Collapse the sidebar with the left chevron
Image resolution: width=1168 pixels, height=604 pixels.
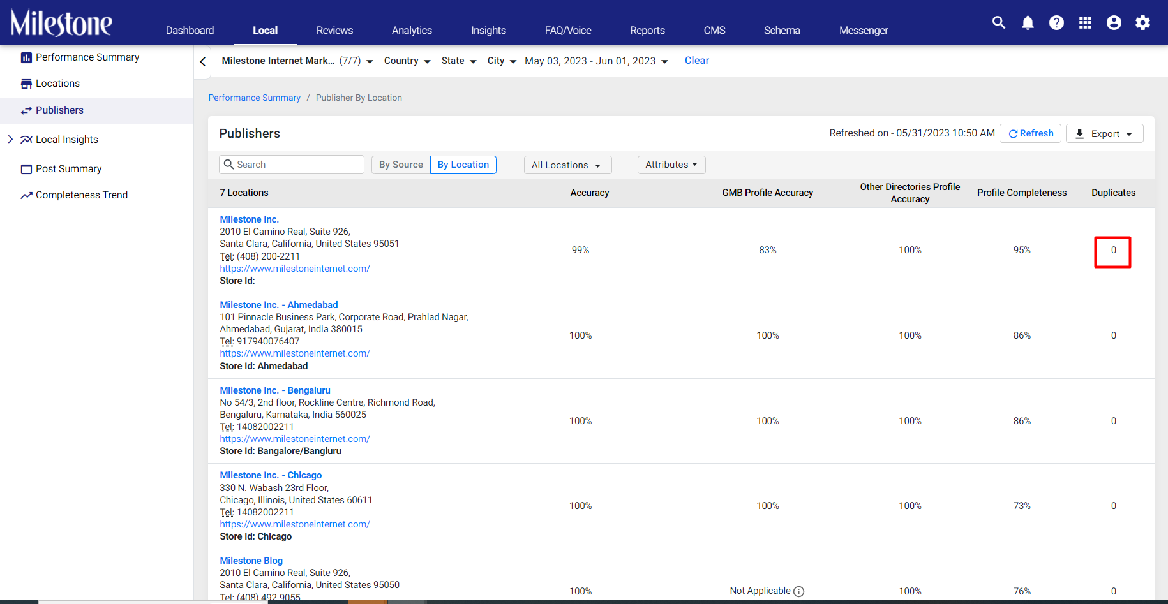[x=202, y=61]
